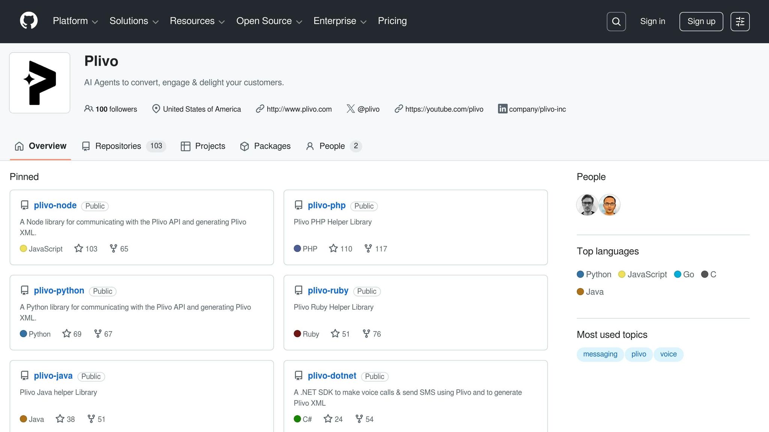The width and height of the screenshot is (769, 432).
Task: Click the first member avatar under People
Action: point(587,205)
